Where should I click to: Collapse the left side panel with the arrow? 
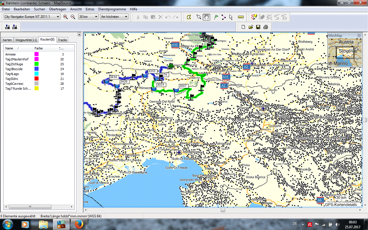pyautogui.click(x=79, y=34)
